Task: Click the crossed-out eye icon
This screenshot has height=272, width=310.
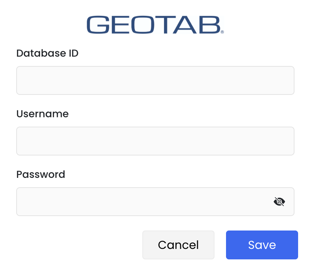Action: pyautogui.click(x=279, y=202)
